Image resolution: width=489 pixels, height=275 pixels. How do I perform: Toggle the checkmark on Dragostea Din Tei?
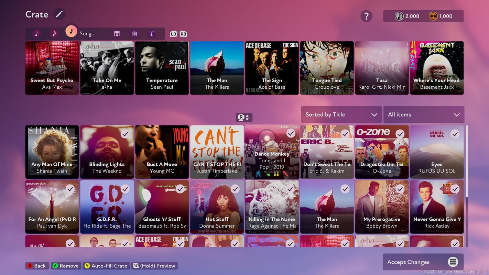(x=400, y=134)
